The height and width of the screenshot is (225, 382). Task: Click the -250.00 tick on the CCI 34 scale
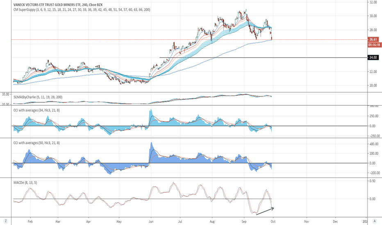click(x=375, y=136)
